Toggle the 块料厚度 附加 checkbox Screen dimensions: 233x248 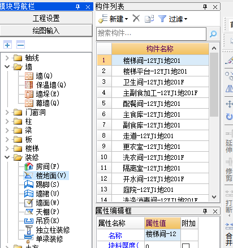(x=185, y=246)
